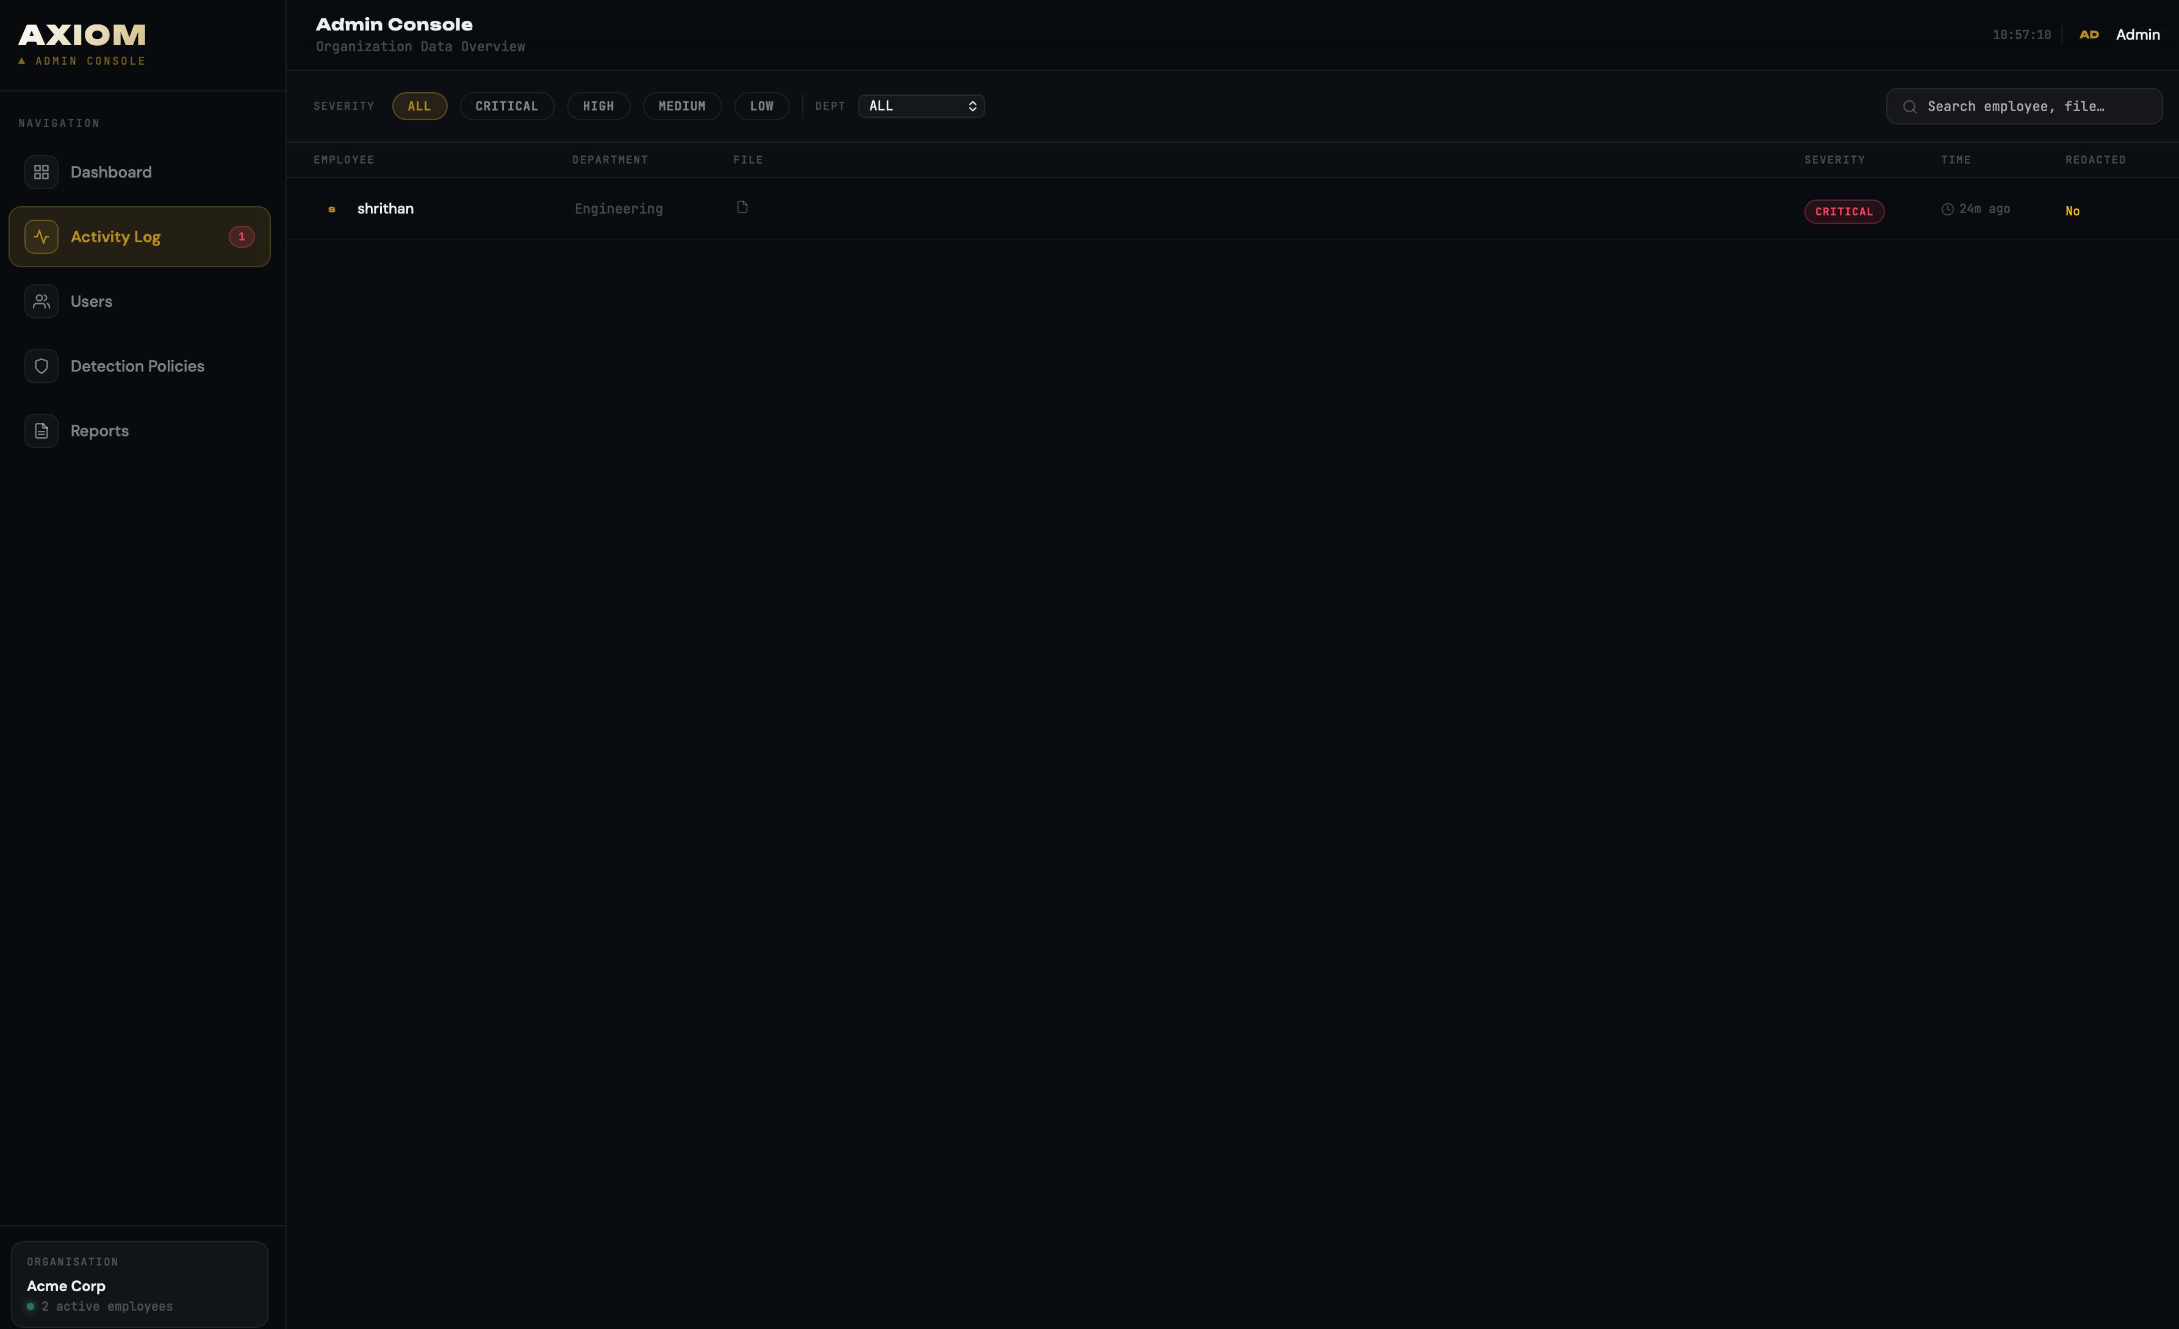Filter by HIGH severity

coord(598,106)
